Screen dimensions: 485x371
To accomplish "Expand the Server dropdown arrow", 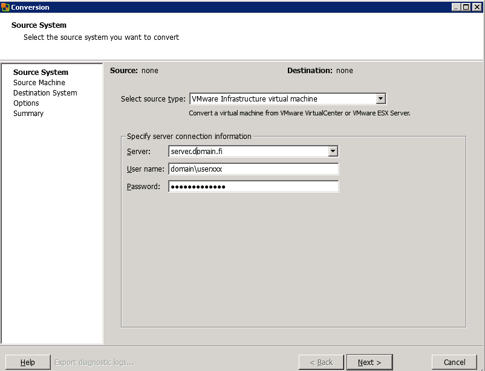I will pyautogui.click(x=333, y=151).
